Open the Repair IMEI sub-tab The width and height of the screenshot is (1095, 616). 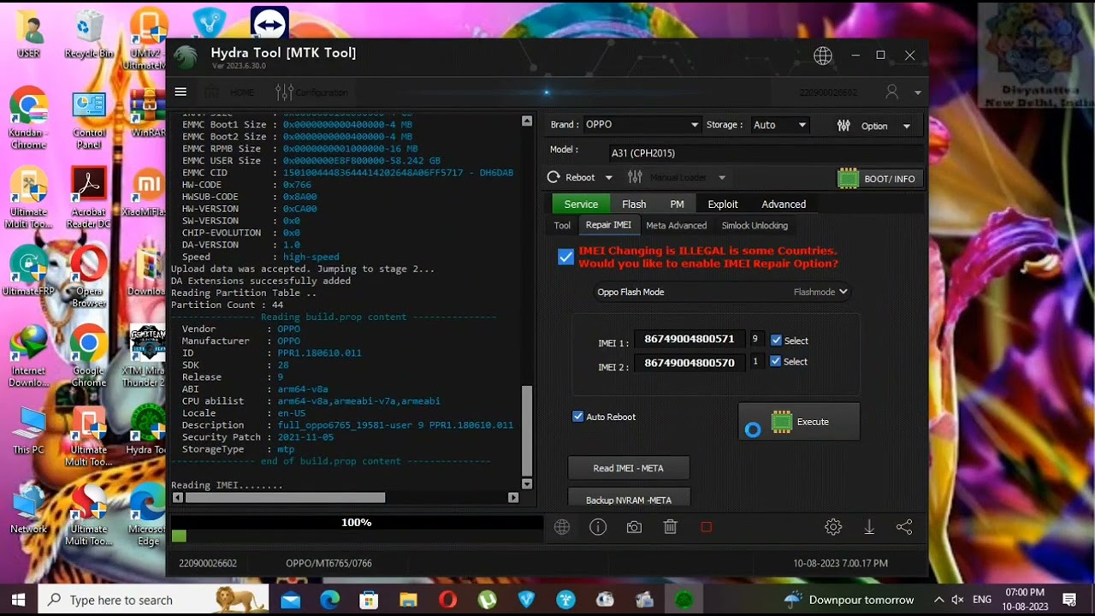pyautogui.click(x=608, y=225)
